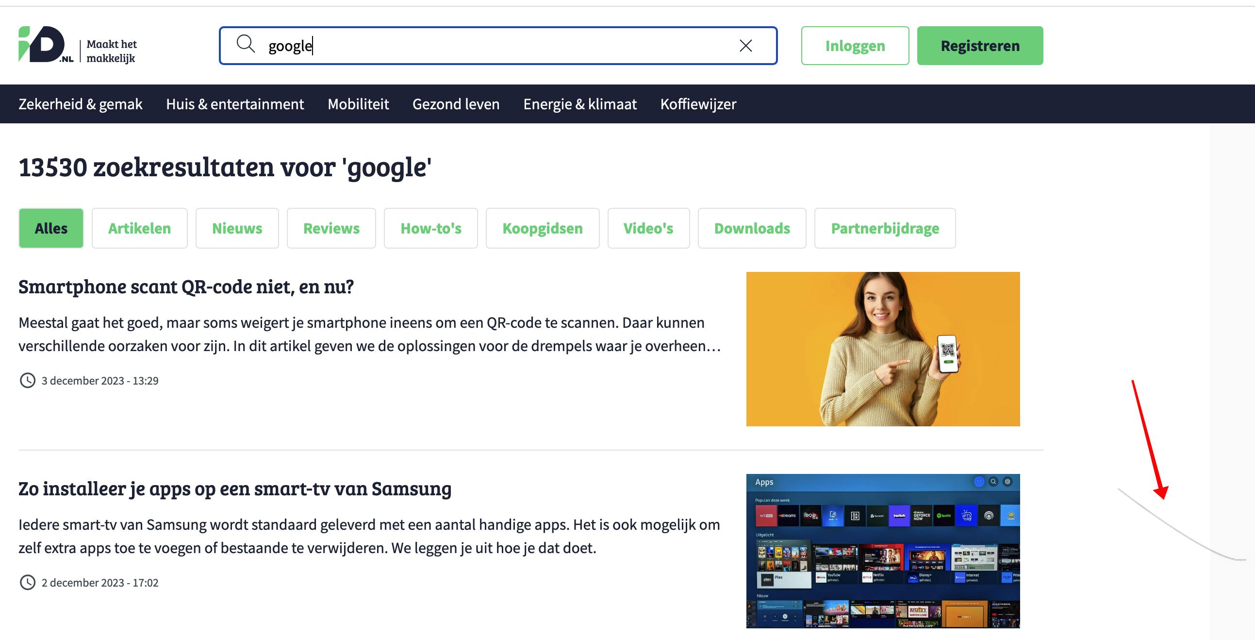This screenshot has width=1255, height=640.
Task: Open the 'Koopgidsen' results
Action: click(x=542, y=228)
